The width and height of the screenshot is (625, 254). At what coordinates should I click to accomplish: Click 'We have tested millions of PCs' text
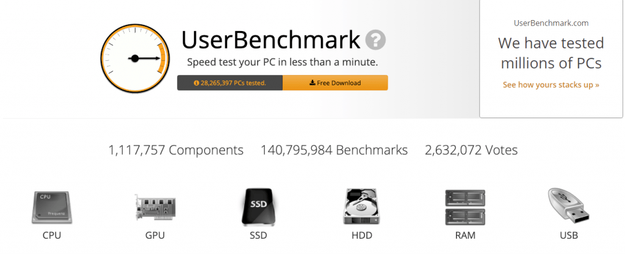tap(551, 53)
